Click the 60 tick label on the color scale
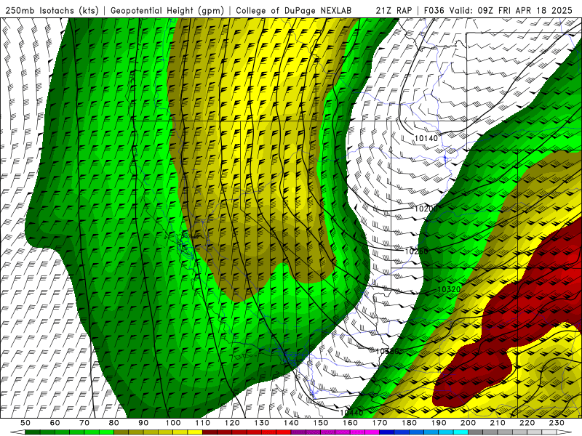The image size is (582, 436). coord(55,423)
